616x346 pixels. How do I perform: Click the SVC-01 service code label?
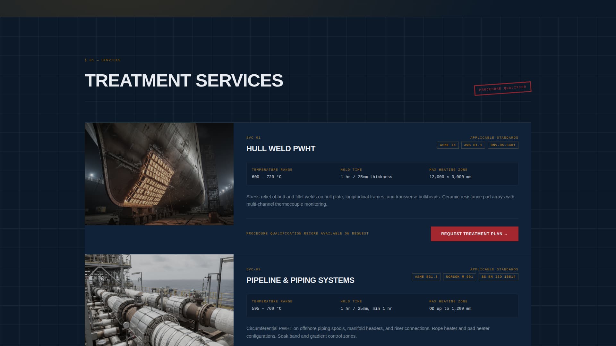[x=253, y=137]
